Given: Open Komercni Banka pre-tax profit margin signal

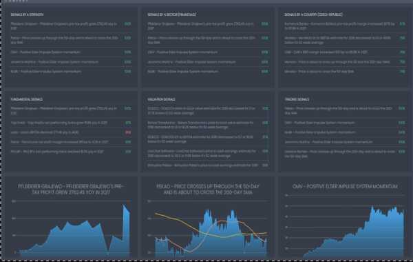Looking at the screenshot, I should (345, 26).
